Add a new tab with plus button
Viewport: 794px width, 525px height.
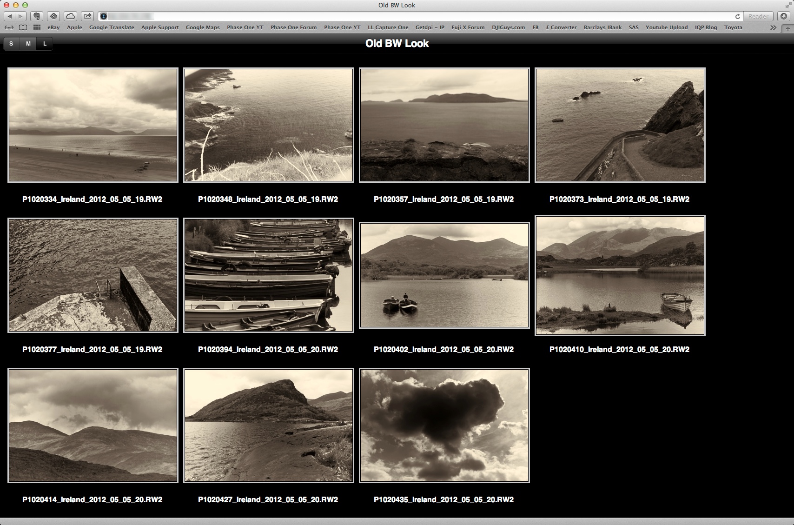coord(787,28)
